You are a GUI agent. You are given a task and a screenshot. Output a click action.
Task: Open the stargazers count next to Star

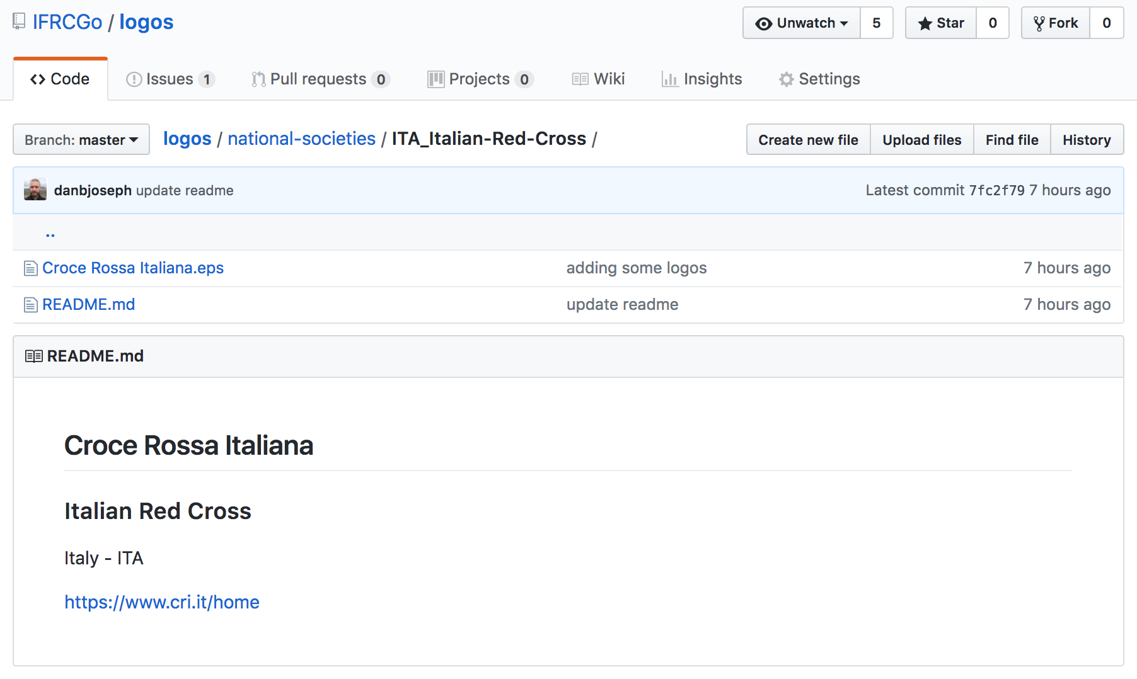point(993,23)
